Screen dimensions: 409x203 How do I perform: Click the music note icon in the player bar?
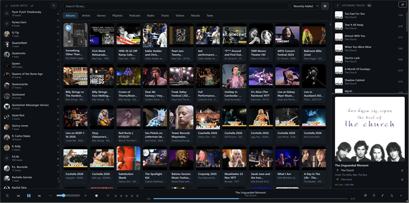383,195
